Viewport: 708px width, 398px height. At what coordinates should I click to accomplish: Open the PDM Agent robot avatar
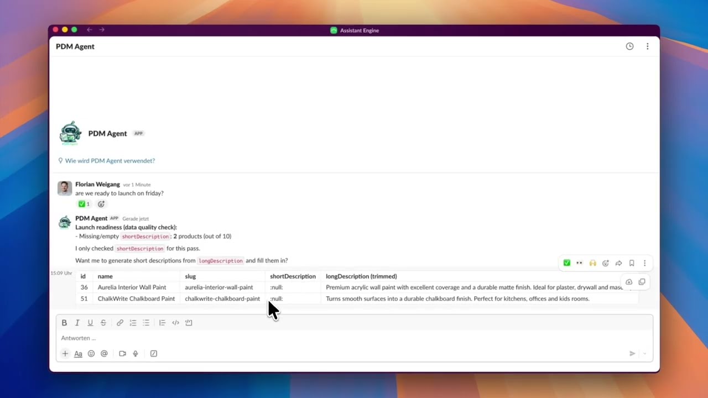70,133
